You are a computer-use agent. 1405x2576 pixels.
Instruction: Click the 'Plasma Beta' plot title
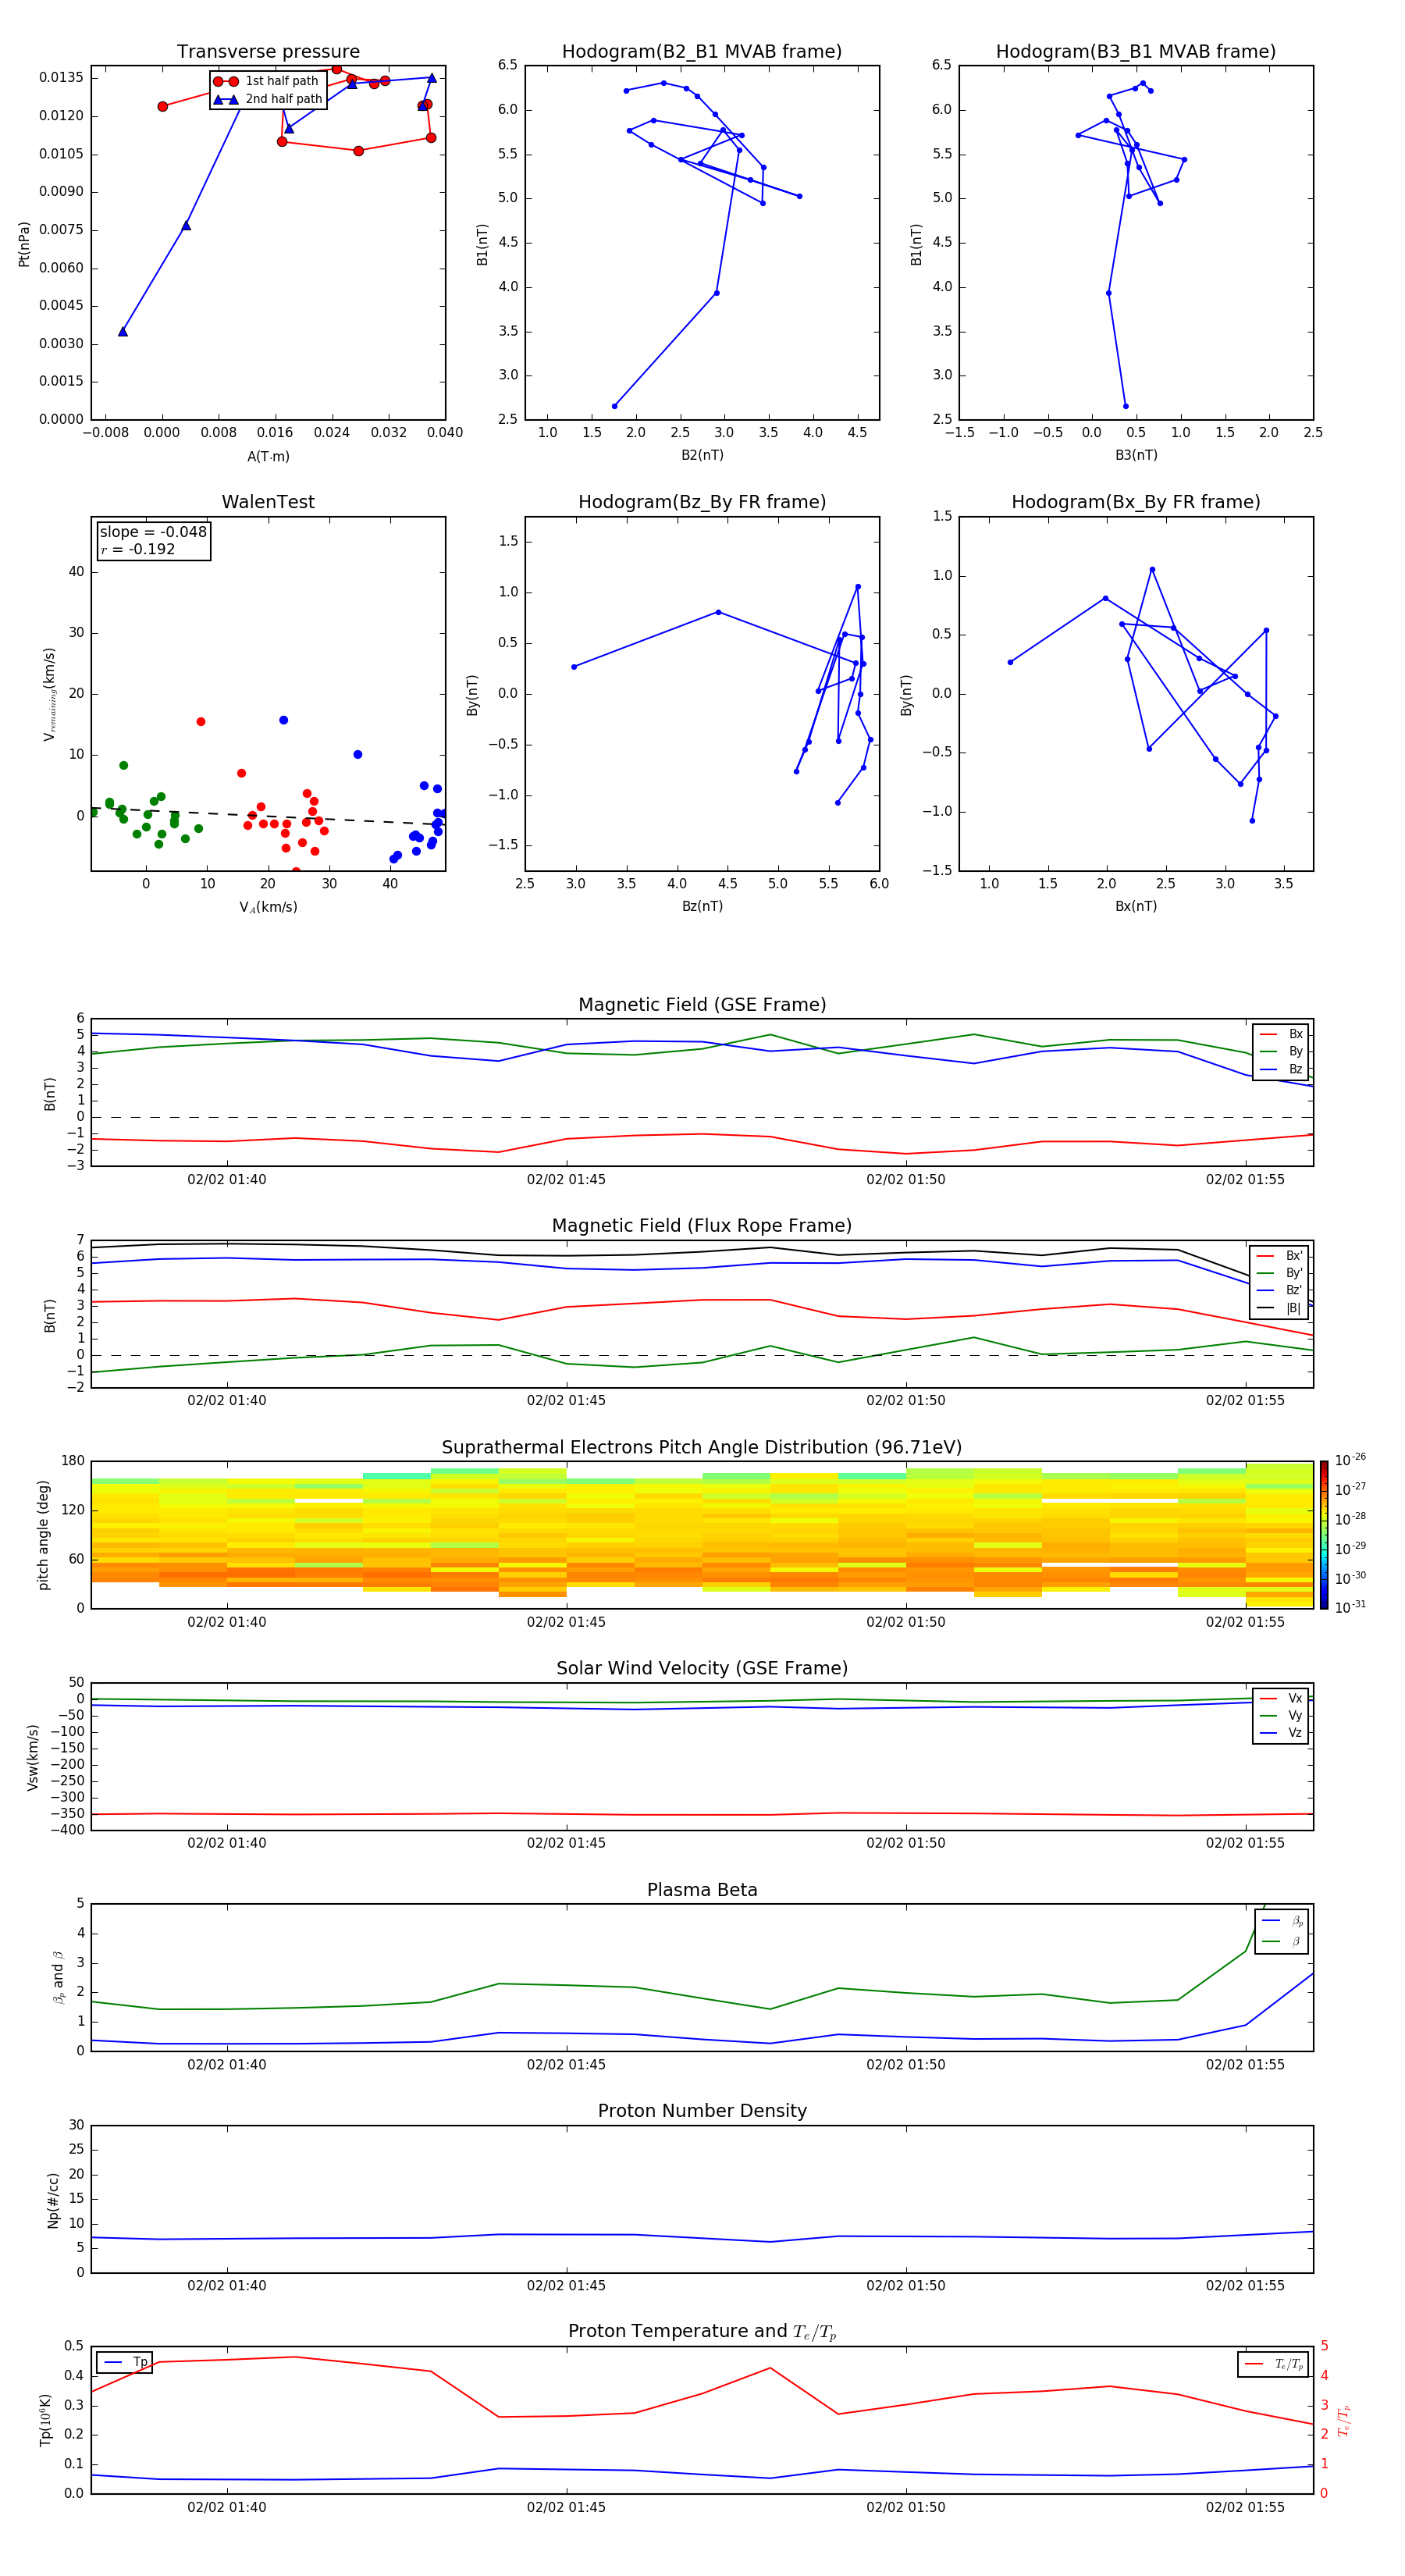702,1890
